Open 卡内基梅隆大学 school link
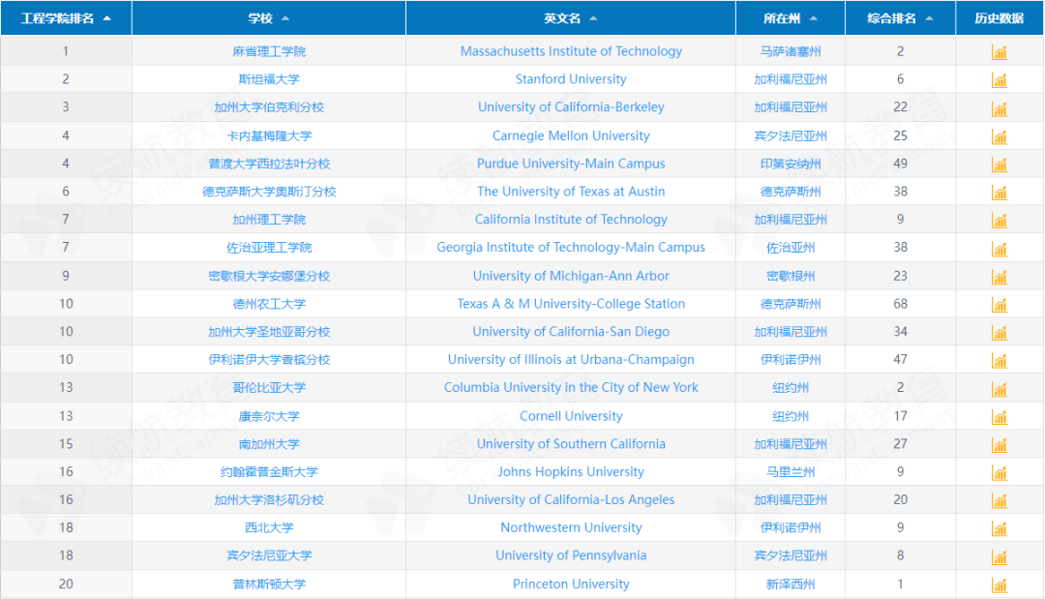The width and height of the screenshot is (1045, 599). (269, 135)
